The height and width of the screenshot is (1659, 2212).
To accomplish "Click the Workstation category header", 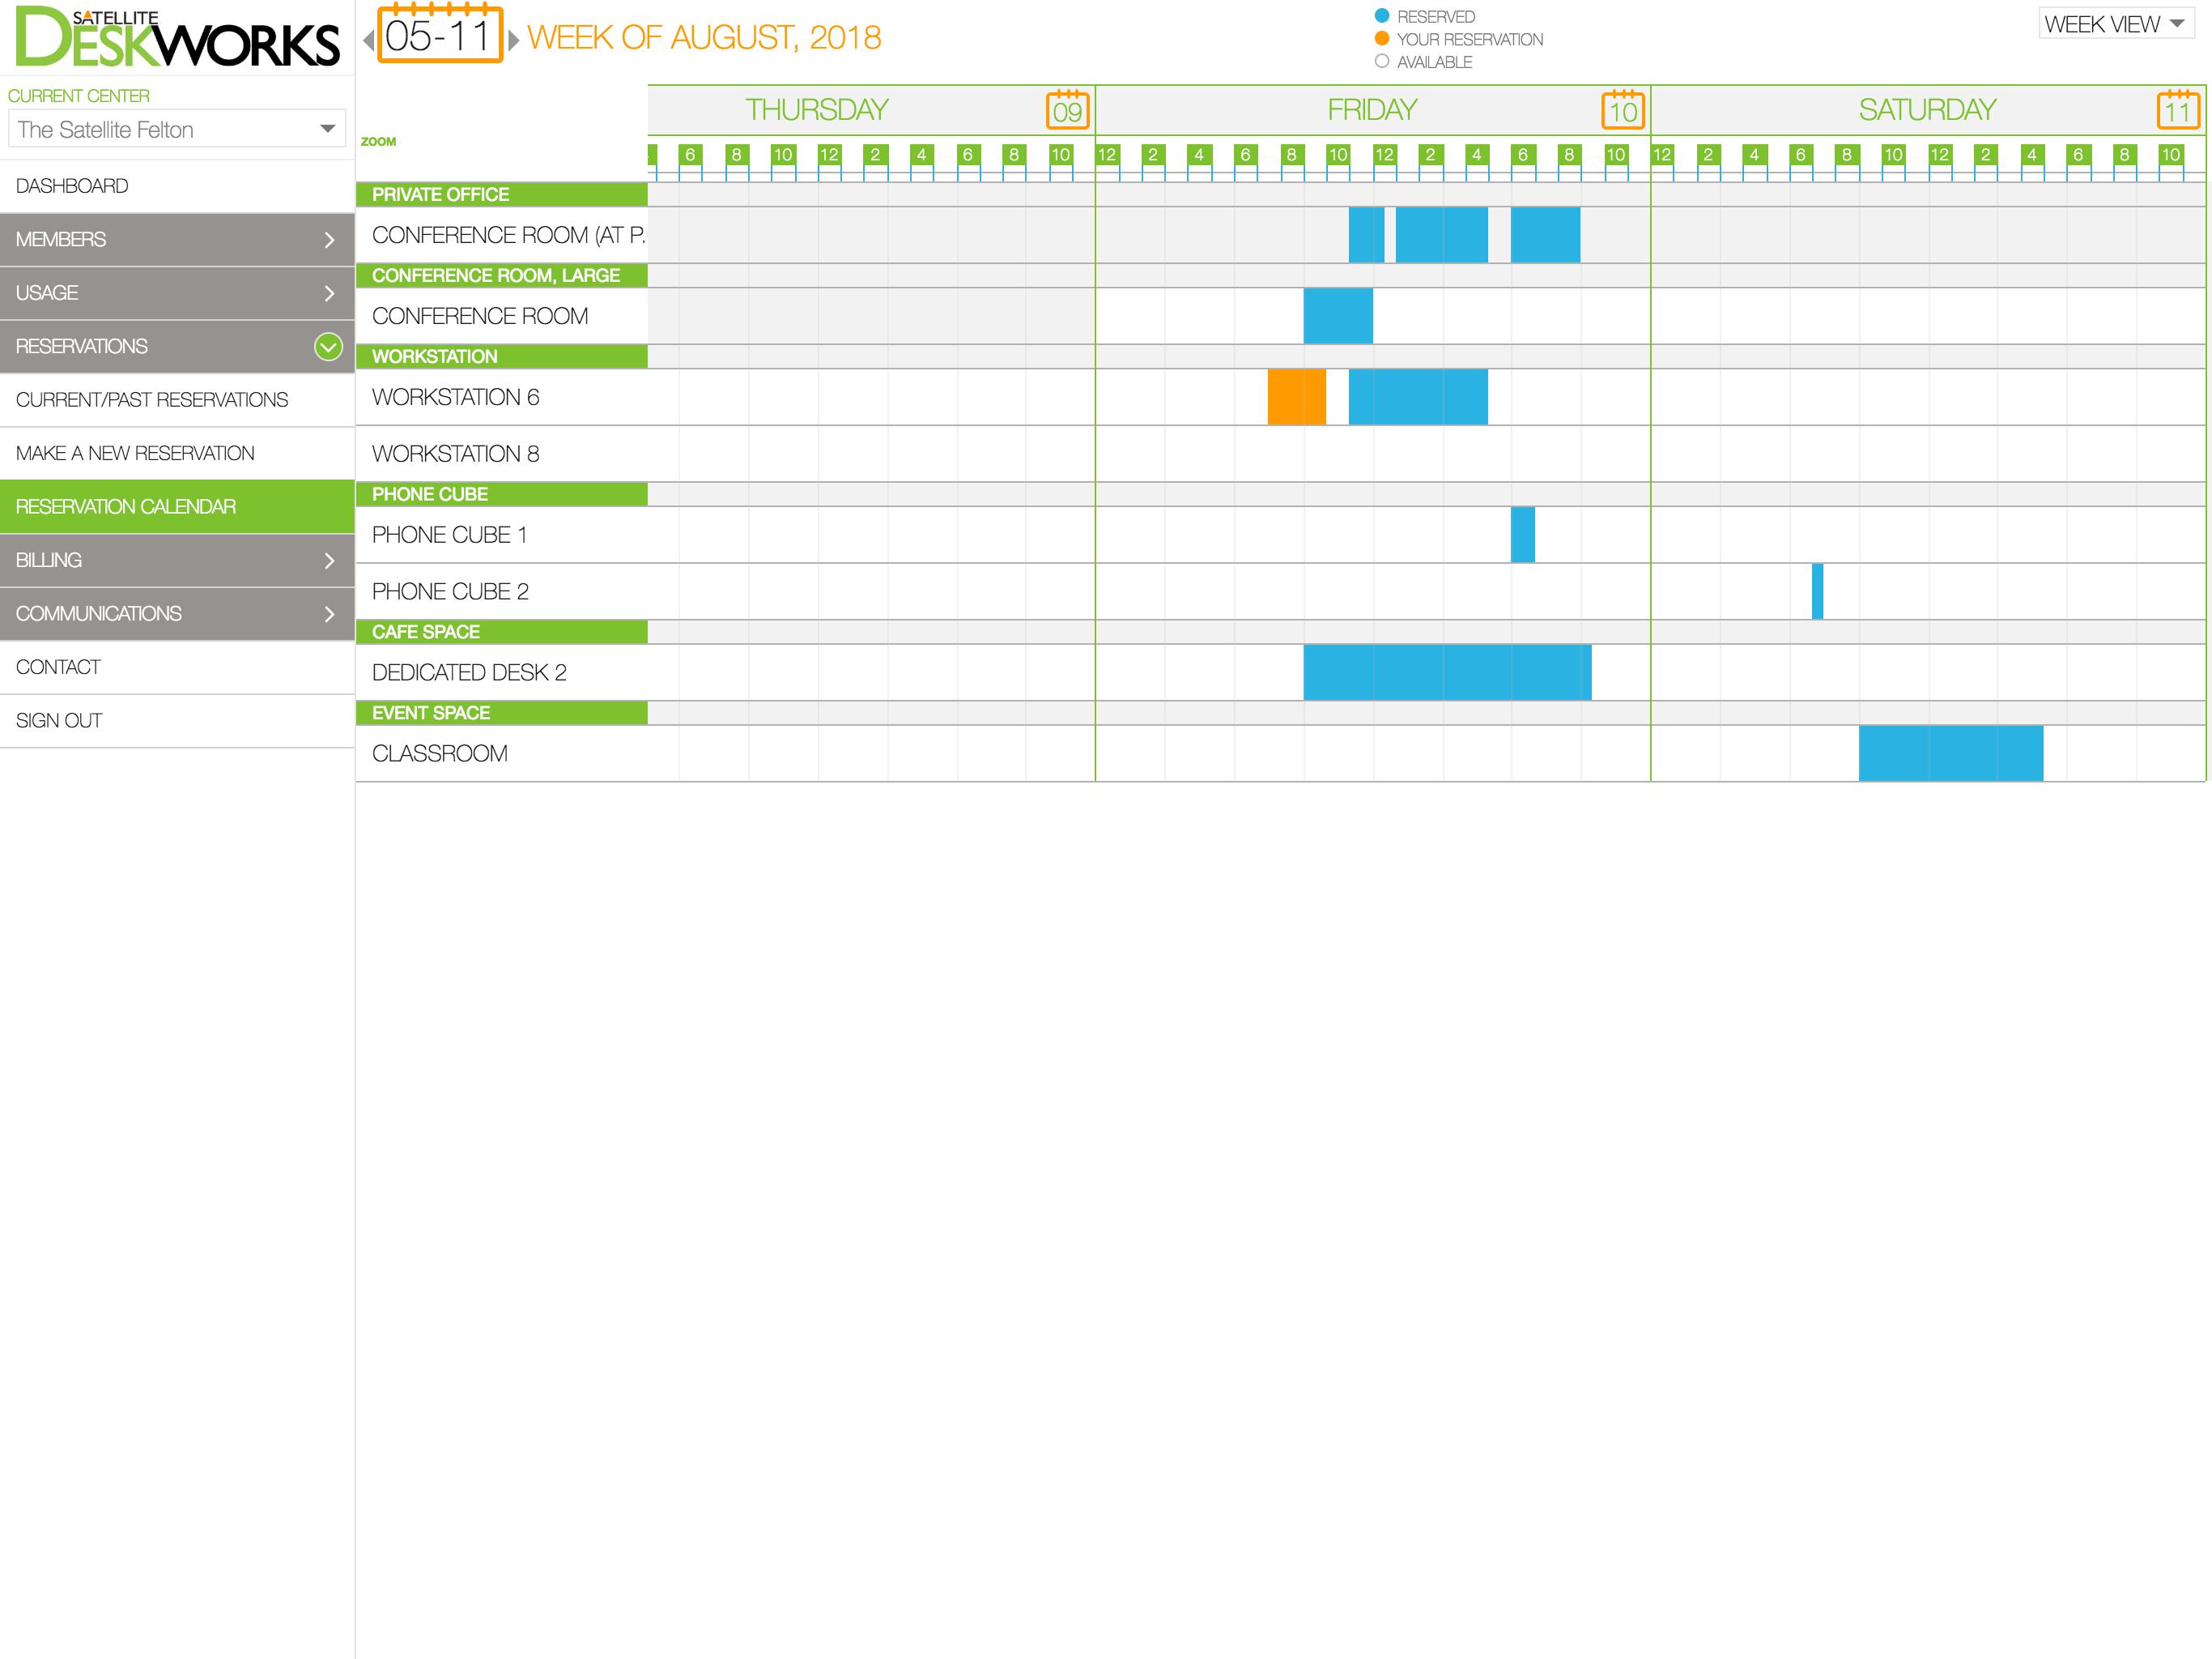I will tap(502, 356).
